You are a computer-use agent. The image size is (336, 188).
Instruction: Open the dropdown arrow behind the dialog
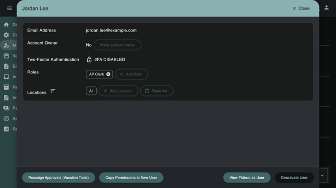coord(322,175)
